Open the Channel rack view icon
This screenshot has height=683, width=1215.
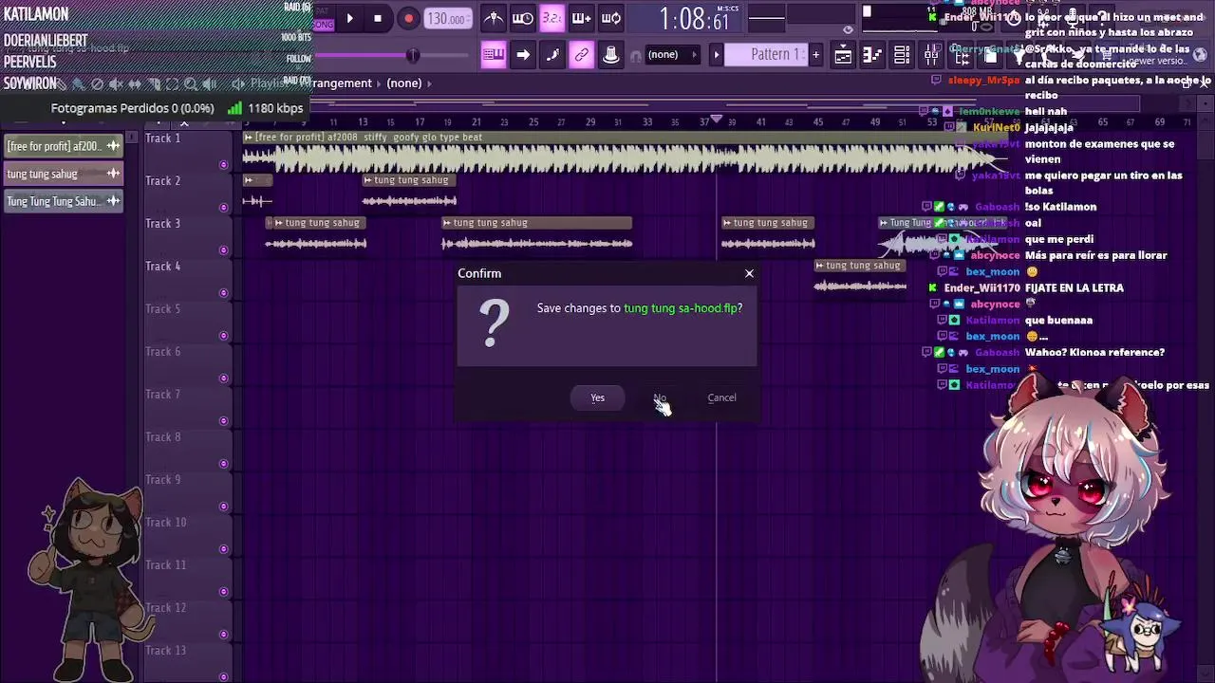(x=902, y=56)
